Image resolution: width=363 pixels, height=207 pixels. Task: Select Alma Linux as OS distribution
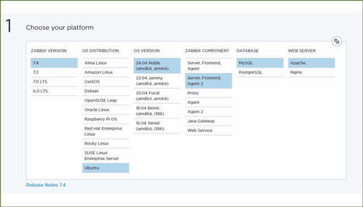click(x=105, y=63)
